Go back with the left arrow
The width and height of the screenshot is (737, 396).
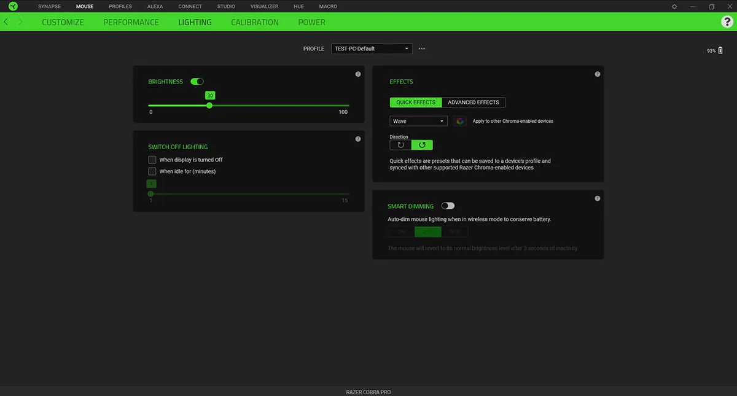pyautogui.click(x=6, y=22)
